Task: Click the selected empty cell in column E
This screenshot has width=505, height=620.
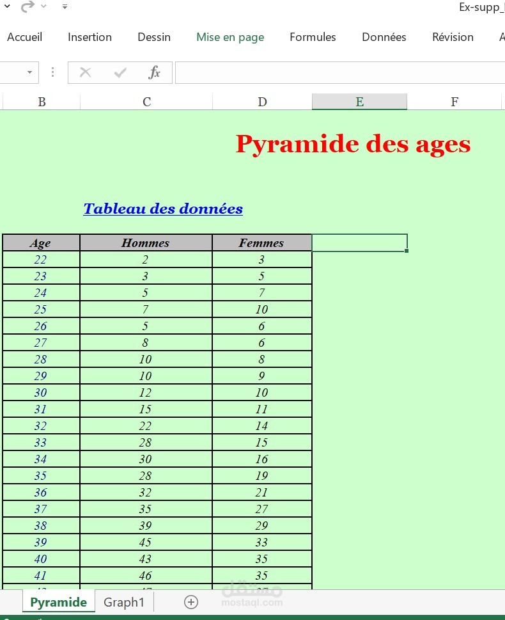Action: point(360,242)
